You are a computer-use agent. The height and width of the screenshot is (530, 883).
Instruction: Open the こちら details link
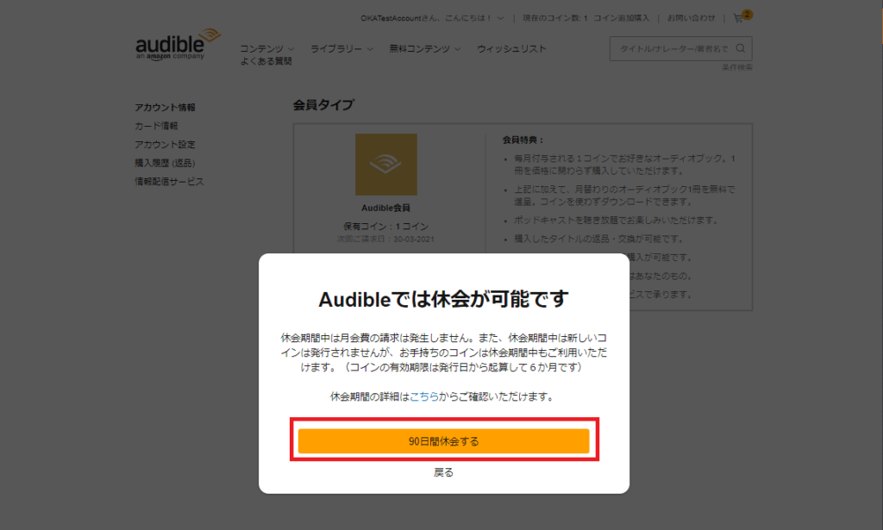[x=424, y=396]
